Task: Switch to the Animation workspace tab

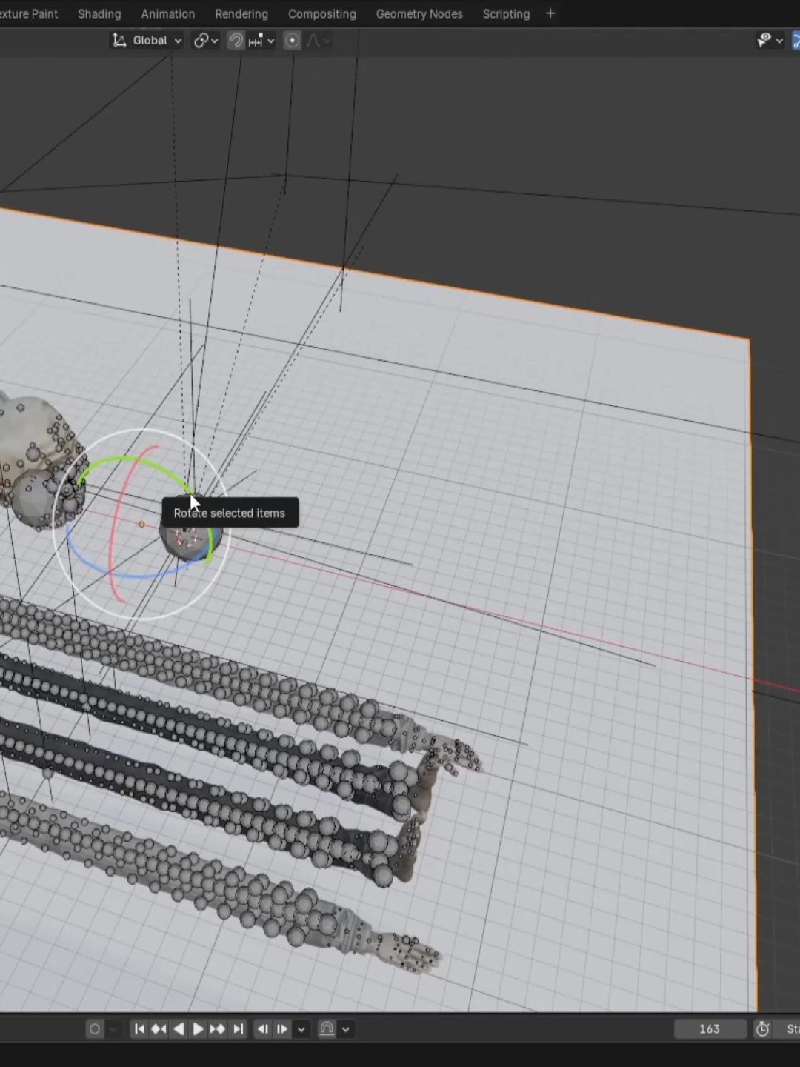Action: (x=167, y=13)
